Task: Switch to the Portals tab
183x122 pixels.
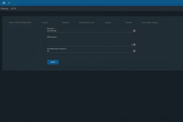Action: point(45,23)
